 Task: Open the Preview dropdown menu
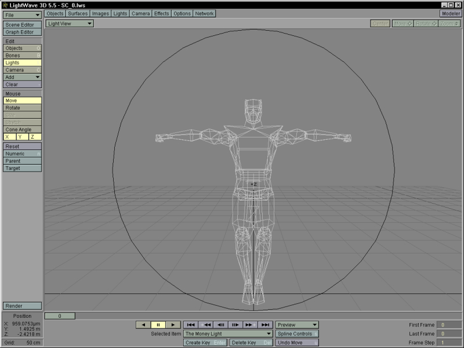click(297, 325)
